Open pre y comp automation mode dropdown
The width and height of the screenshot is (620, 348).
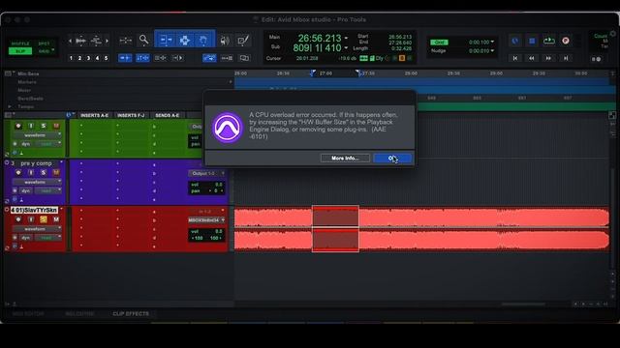tap(48, 190)
